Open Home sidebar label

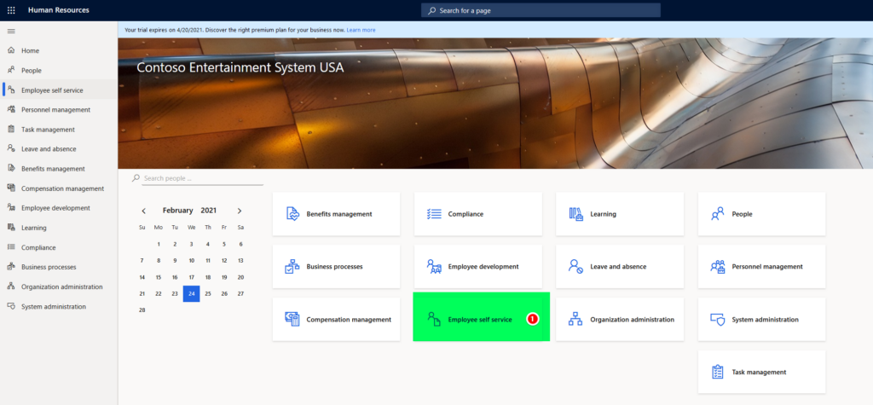pyautogui.click(x=30, y=50)
